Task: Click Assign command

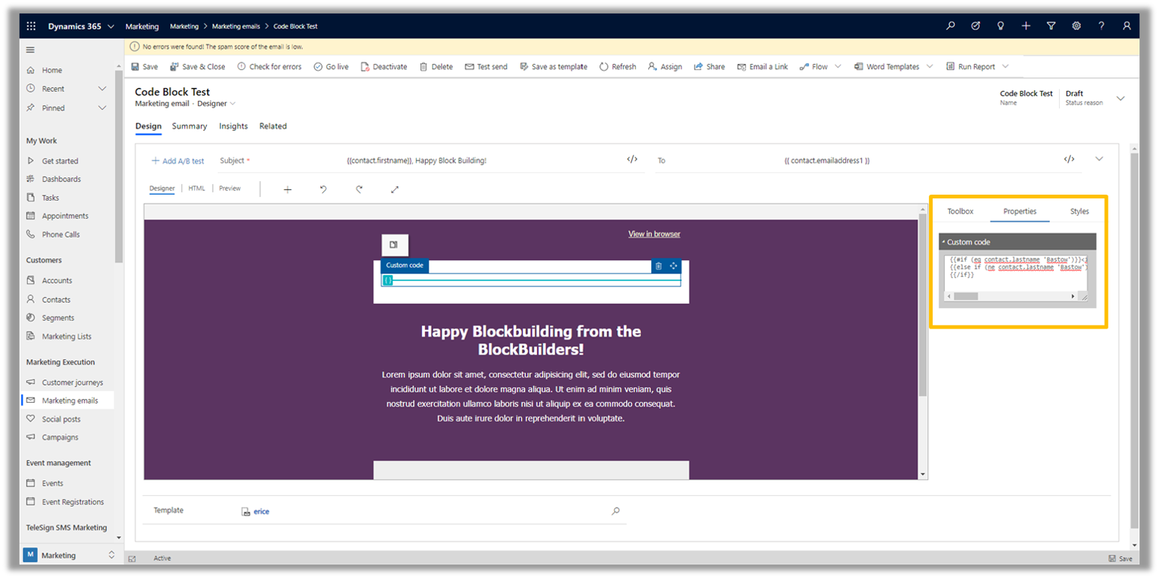Action: (x=665, y=67)
